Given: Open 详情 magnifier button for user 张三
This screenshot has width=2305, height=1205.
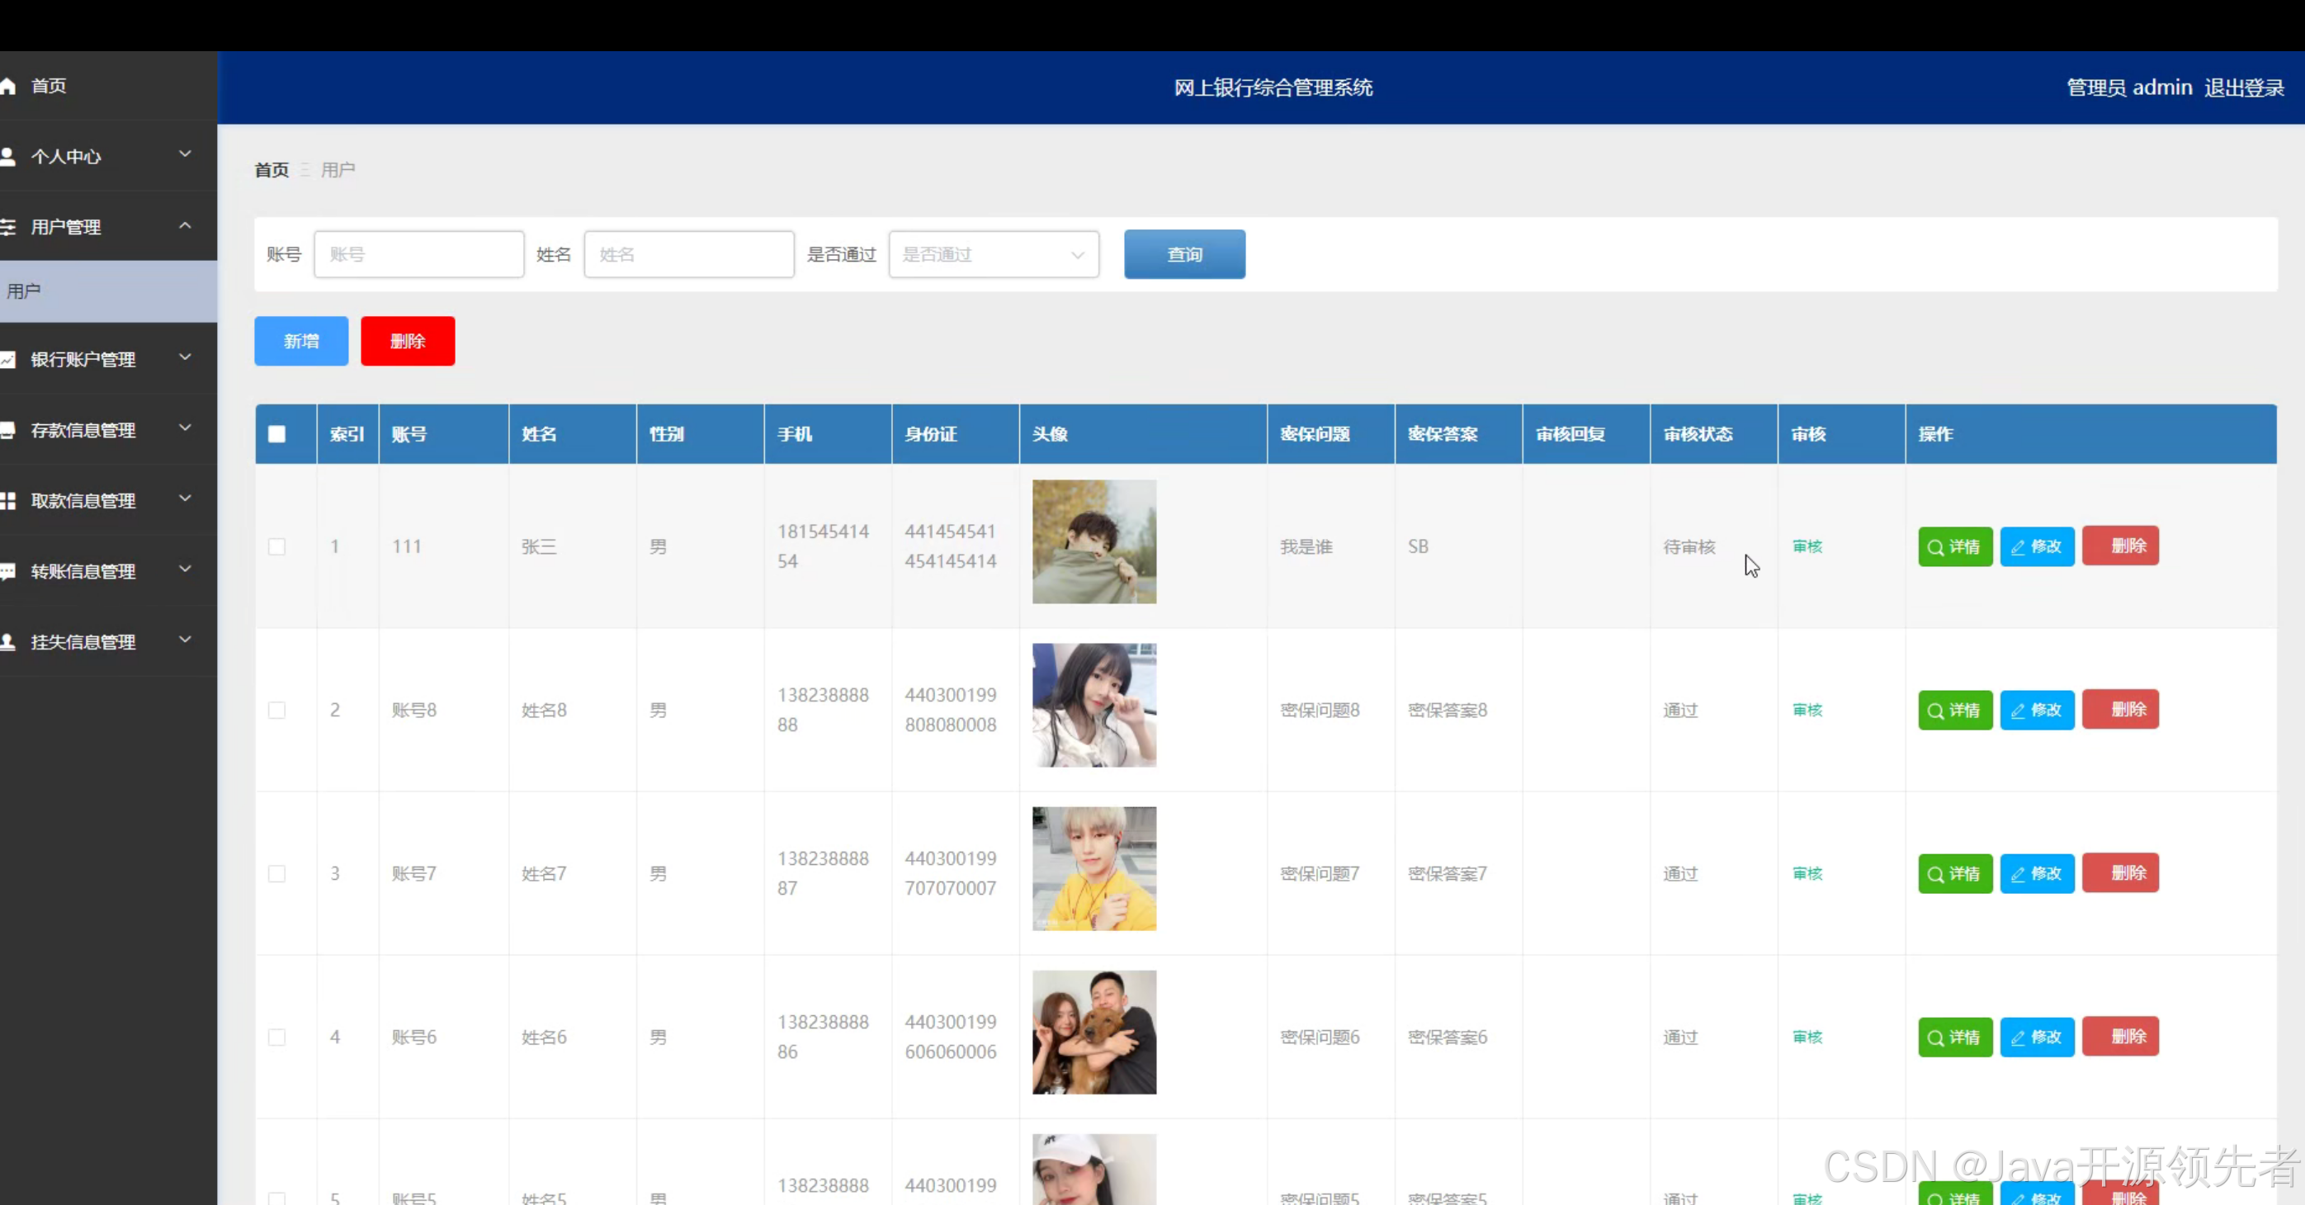Looking at the screenshot, I should (x=1954, y=546).
